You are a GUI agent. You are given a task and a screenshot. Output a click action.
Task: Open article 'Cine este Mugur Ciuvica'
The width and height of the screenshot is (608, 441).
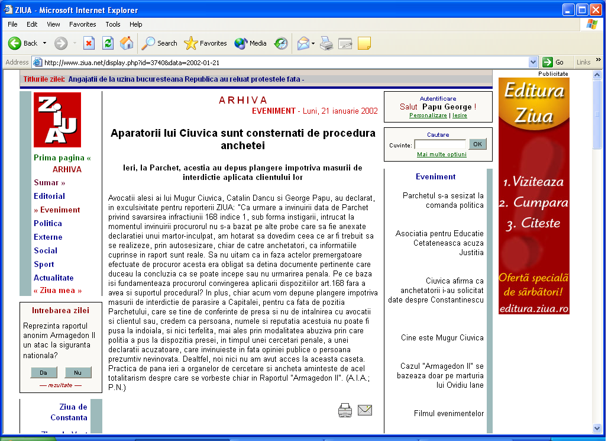pyautogui.click(x=442, y=338)
